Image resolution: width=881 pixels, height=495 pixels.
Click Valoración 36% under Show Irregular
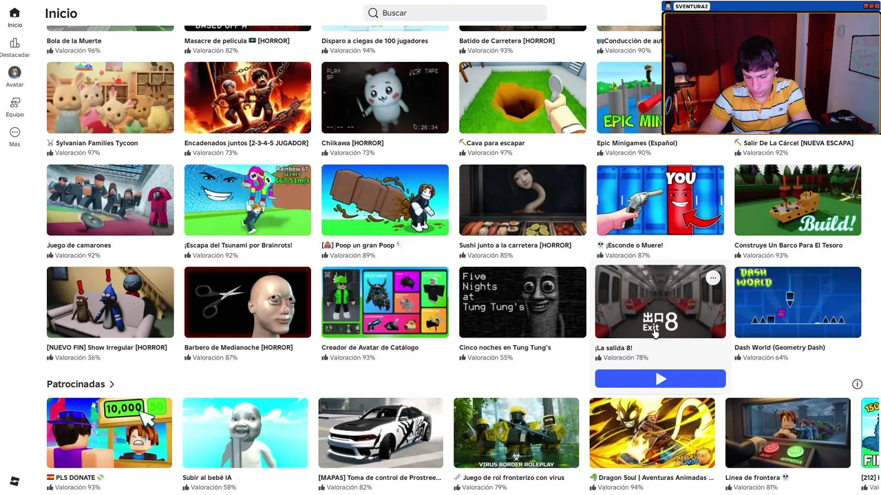coord(73,357)
